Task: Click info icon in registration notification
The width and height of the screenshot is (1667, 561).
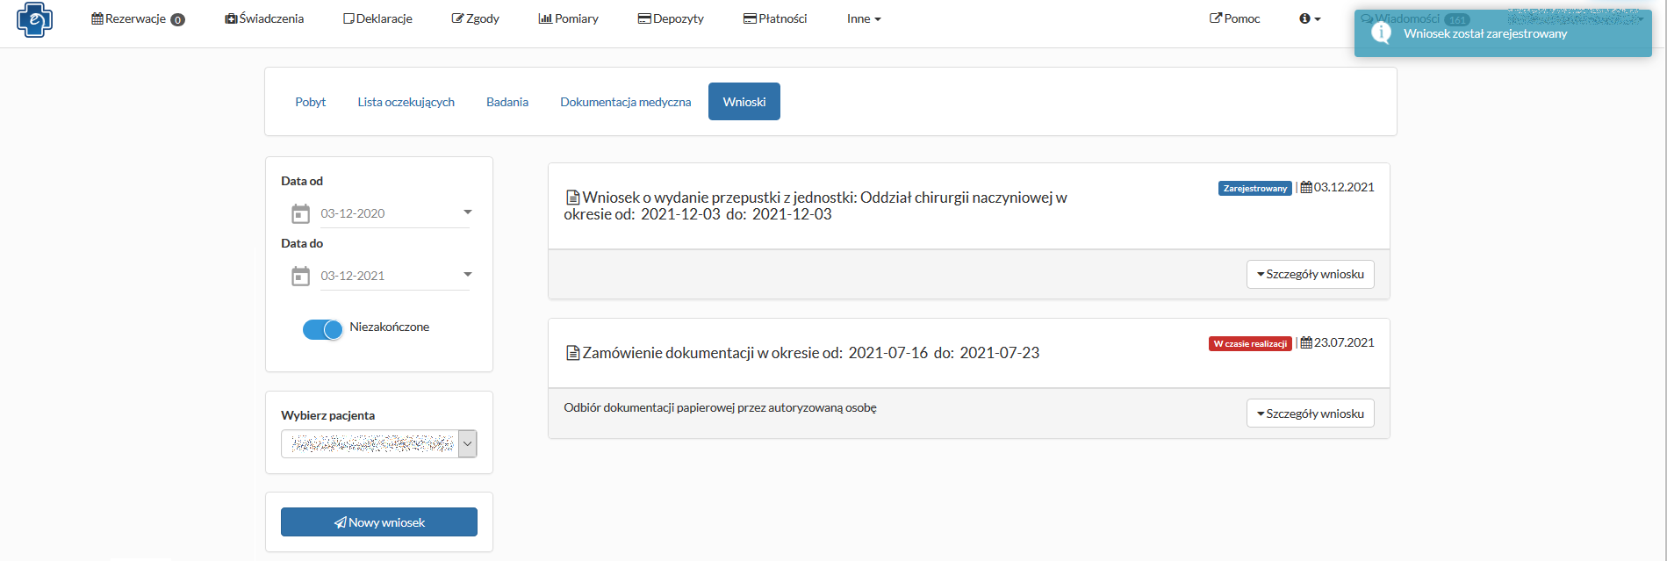Action: (x=1381, y=33)
